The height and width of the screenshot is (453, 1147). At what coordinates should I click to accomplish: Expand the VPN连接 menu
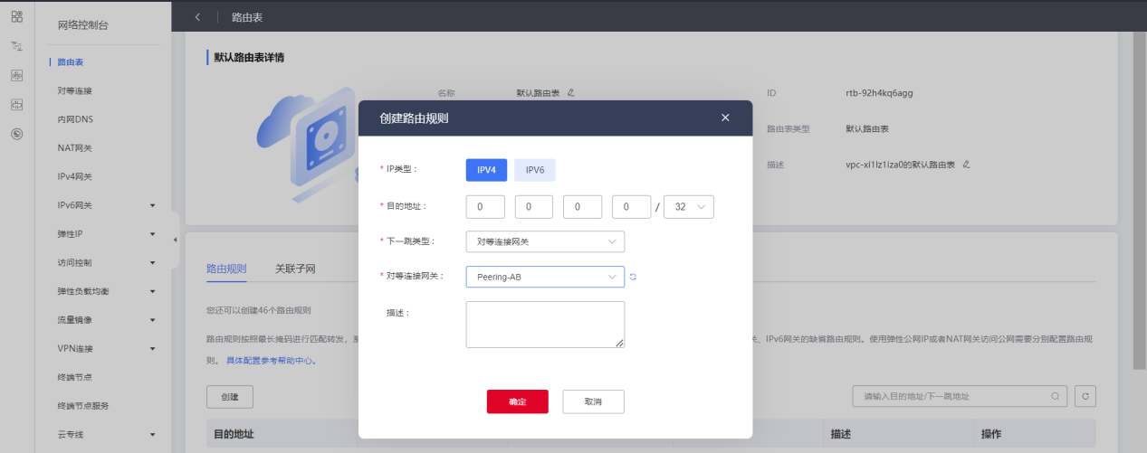pyautogui.click(x=153, y=348)
